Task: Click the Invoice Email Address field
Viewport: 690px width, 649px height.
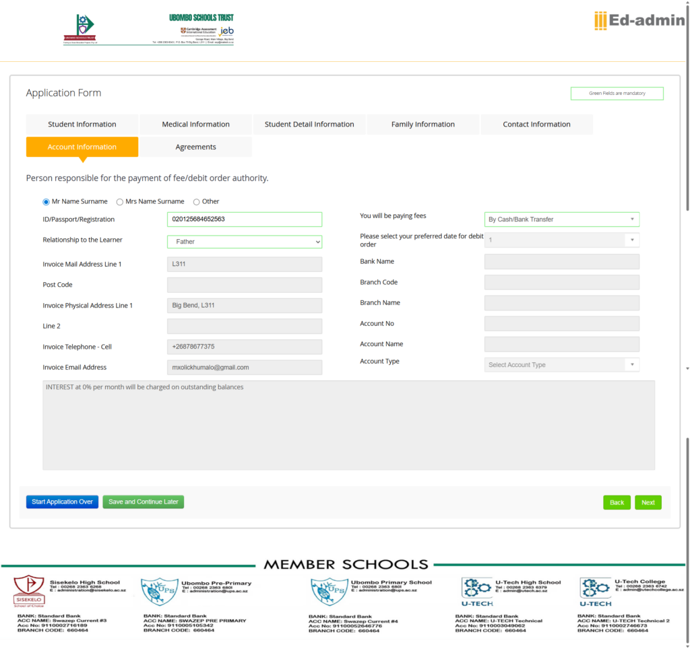Action: point(244,368)
